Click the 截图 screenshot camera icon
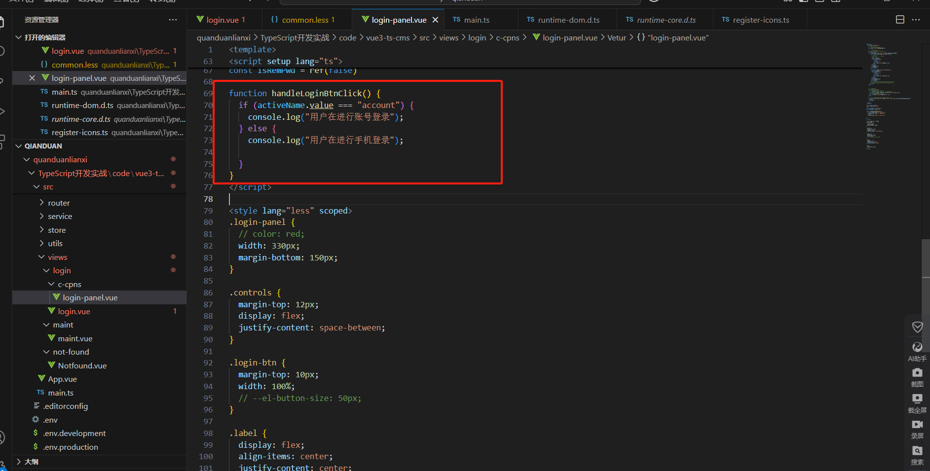The height and width of the screenshot is (471, 930). 917,372
